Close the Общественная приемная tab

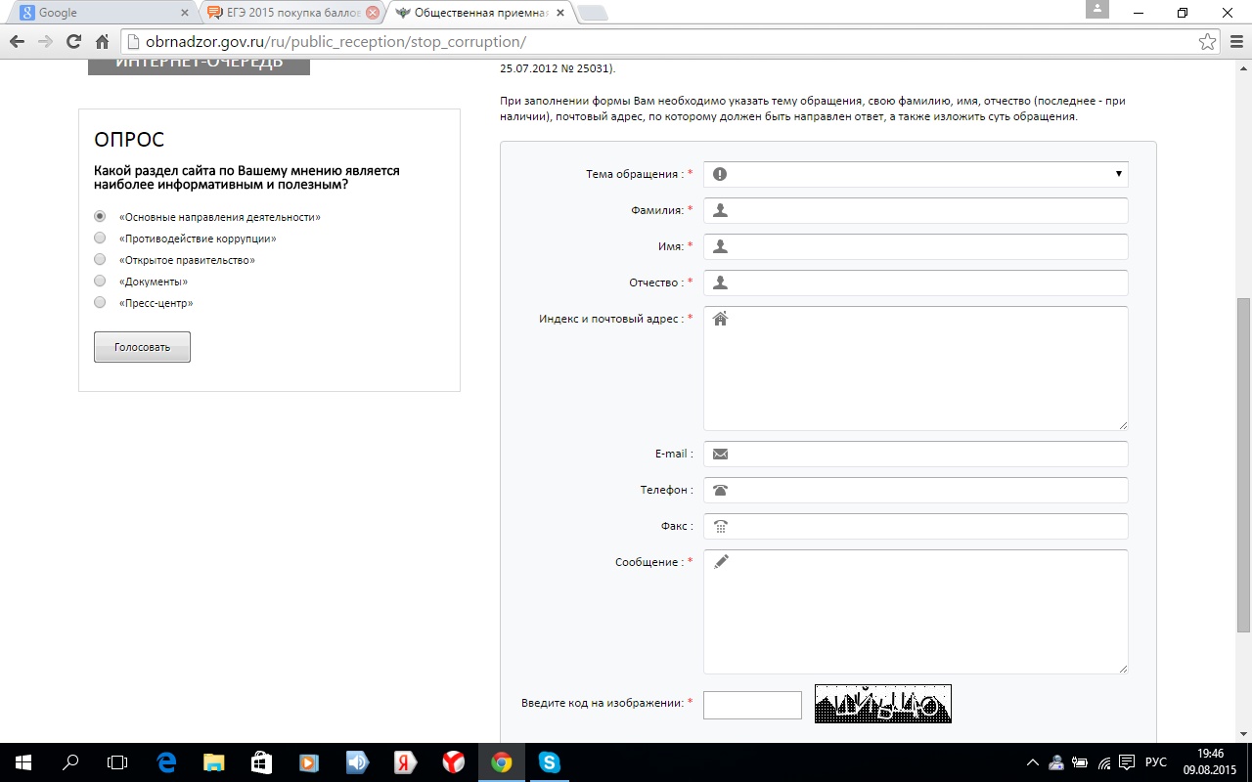560,14
